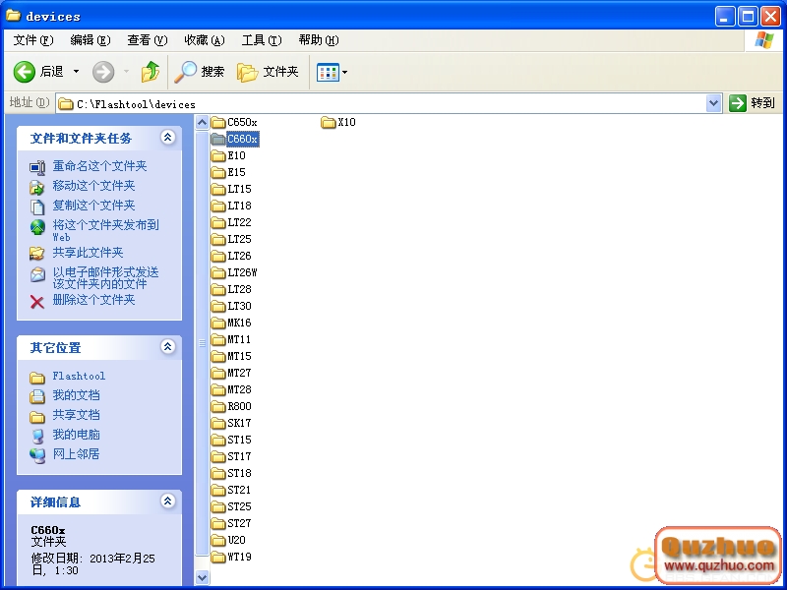Open the Tools (工具) menu
The height and width of the screenshot is (590, 787).
[x=262, y=40]
